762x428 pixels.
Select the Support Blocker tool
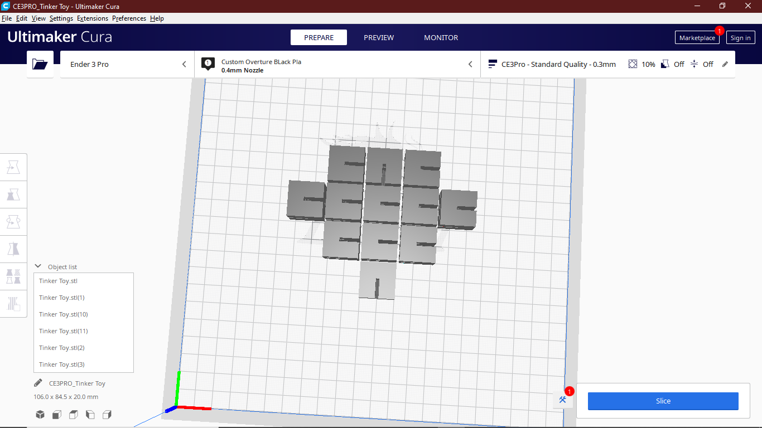pos(13,304)
